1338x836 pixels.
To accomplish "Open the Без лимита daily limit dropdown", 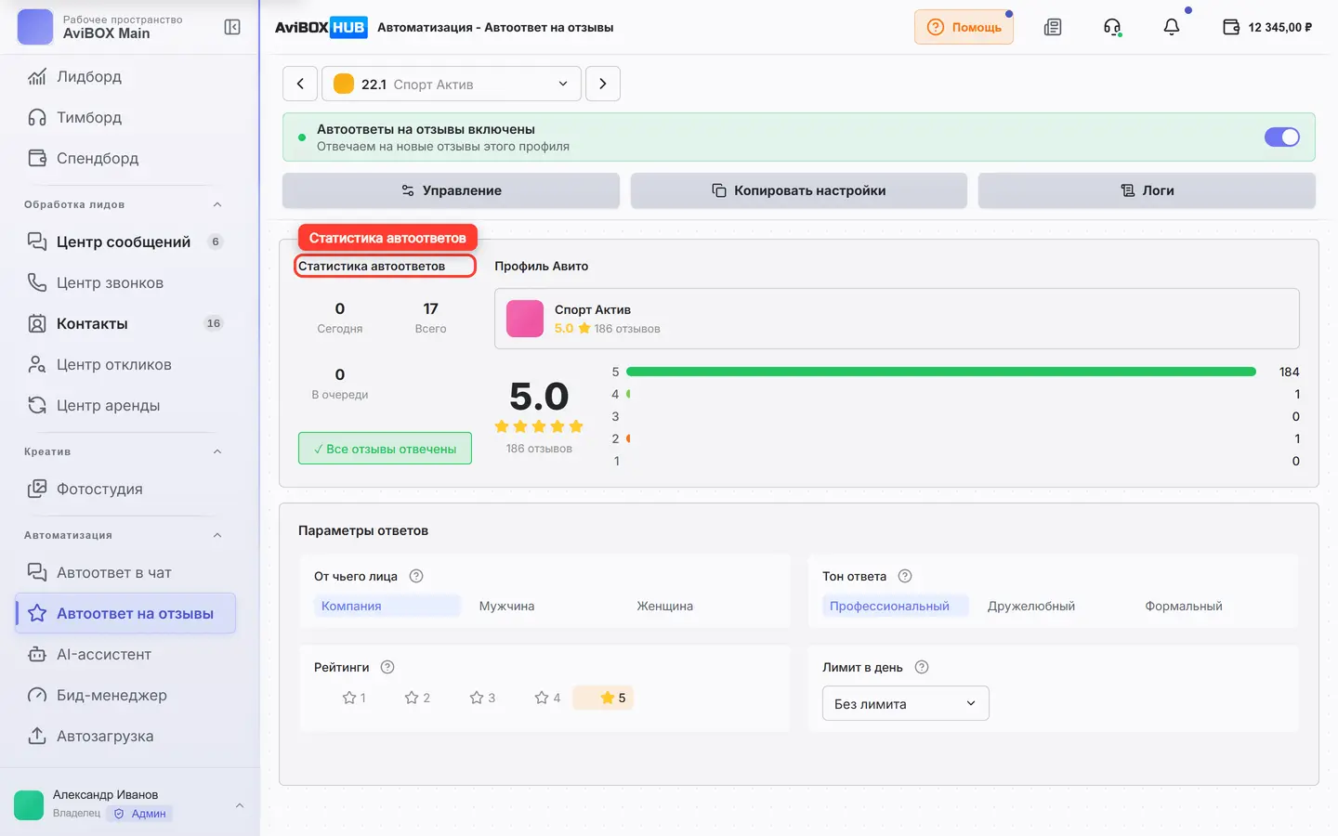I will (x=905, y=703).
